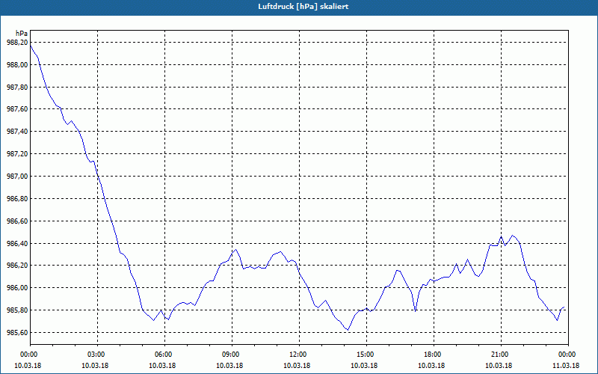Click the y-axis value 987,00
Viewport: 598px width, 374px height.
(17, 177)
